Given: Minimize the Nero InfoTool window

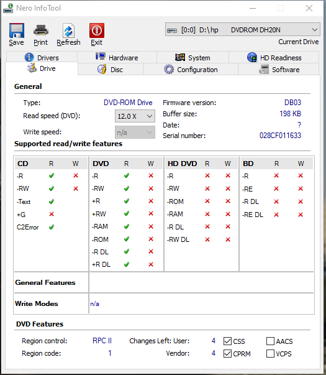Looking at the screenshot, I should [x=253, y=8].
